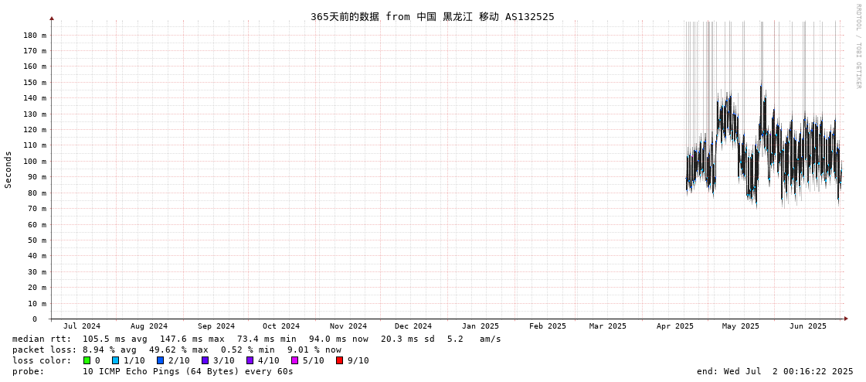
Task: Click the 'Jul 2024' x-axis label
Action: [83, 326]
